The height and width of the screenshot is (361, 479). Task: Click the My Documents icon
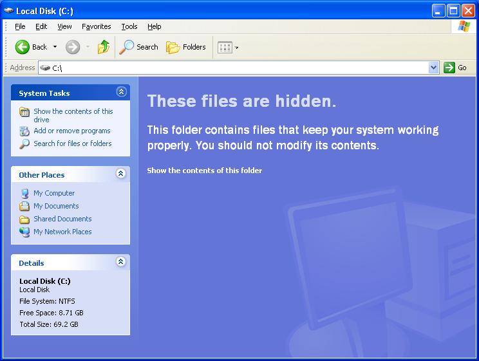point(24,206)
